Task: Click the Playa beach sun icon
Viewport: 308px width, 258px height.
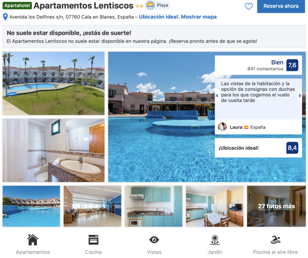Action: click(x=150, y=5)
